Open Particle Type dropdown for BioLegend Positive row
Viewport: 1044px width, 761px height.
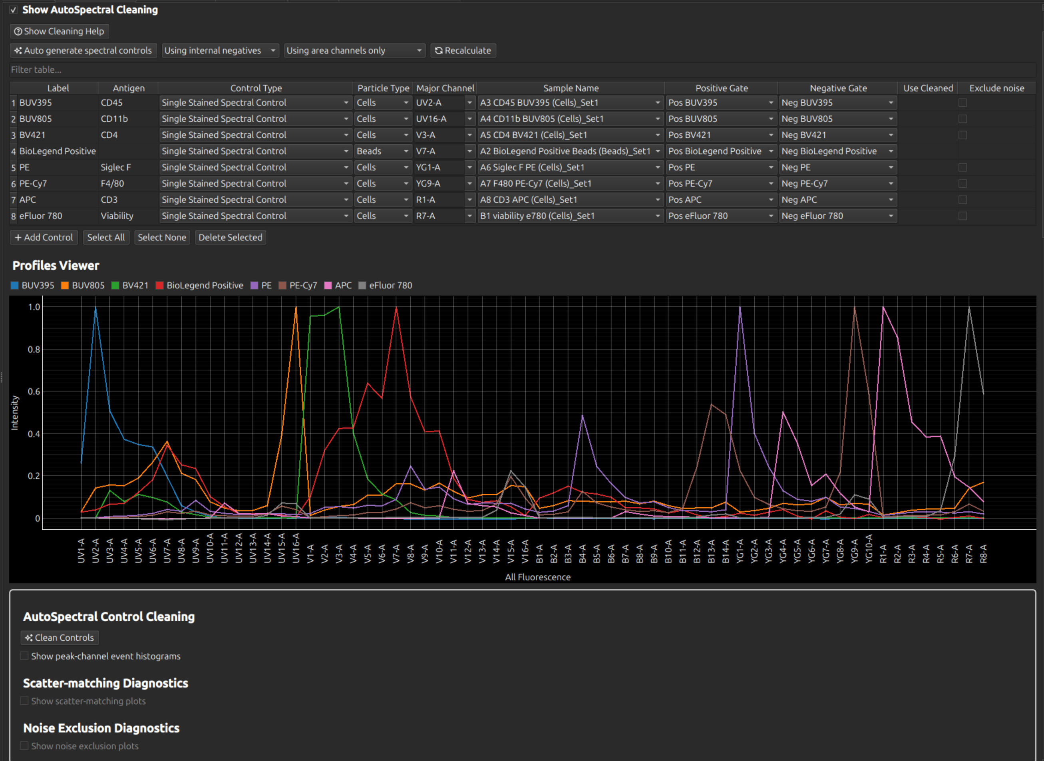click(383, 151)
